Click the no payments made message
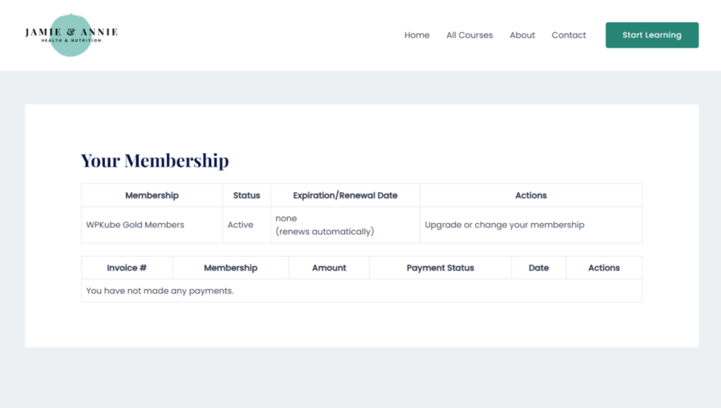The height and width of the screenshot is (408, 721). pyautogui.click(x=160, y=291)
